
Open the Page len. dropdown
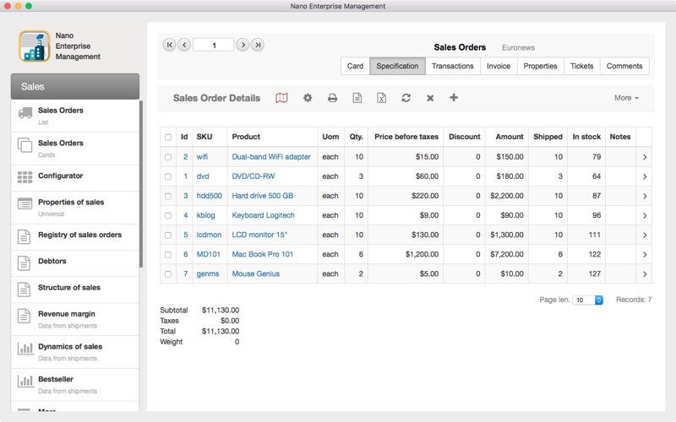click(587, 300)
